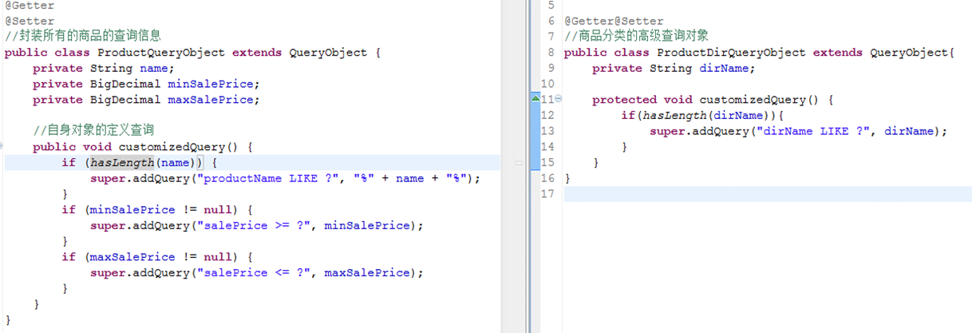Click the "productName LIKE ?" string literal
Screen dimensions: 972x333
[x=270, y=179]
